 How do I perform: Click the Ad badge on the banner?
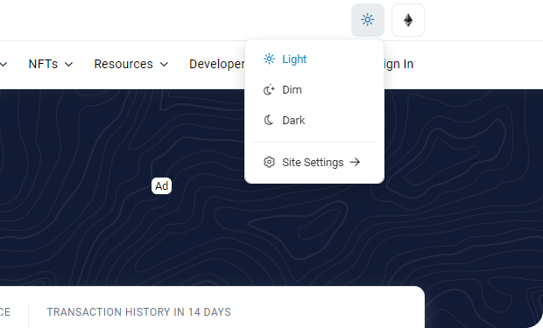(x=161, y=186)
